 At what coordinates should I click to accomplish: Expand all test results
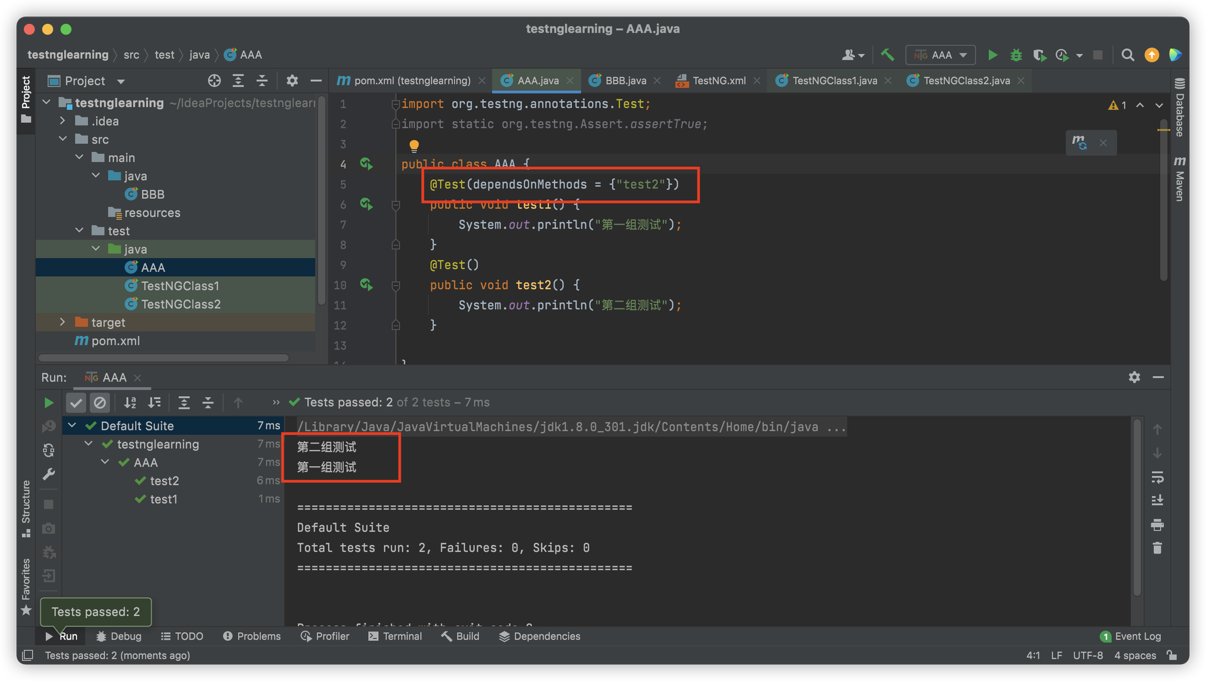click(184, 403)
